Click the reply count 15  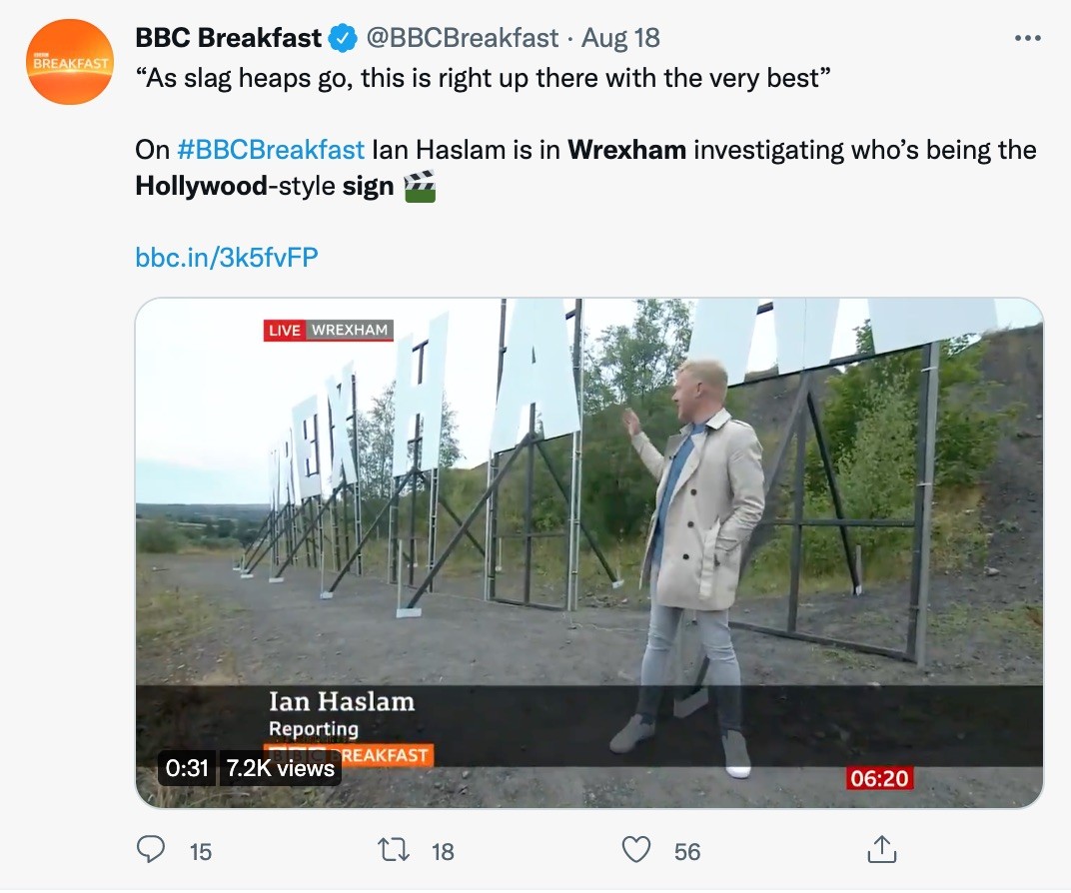click(201, 851)
